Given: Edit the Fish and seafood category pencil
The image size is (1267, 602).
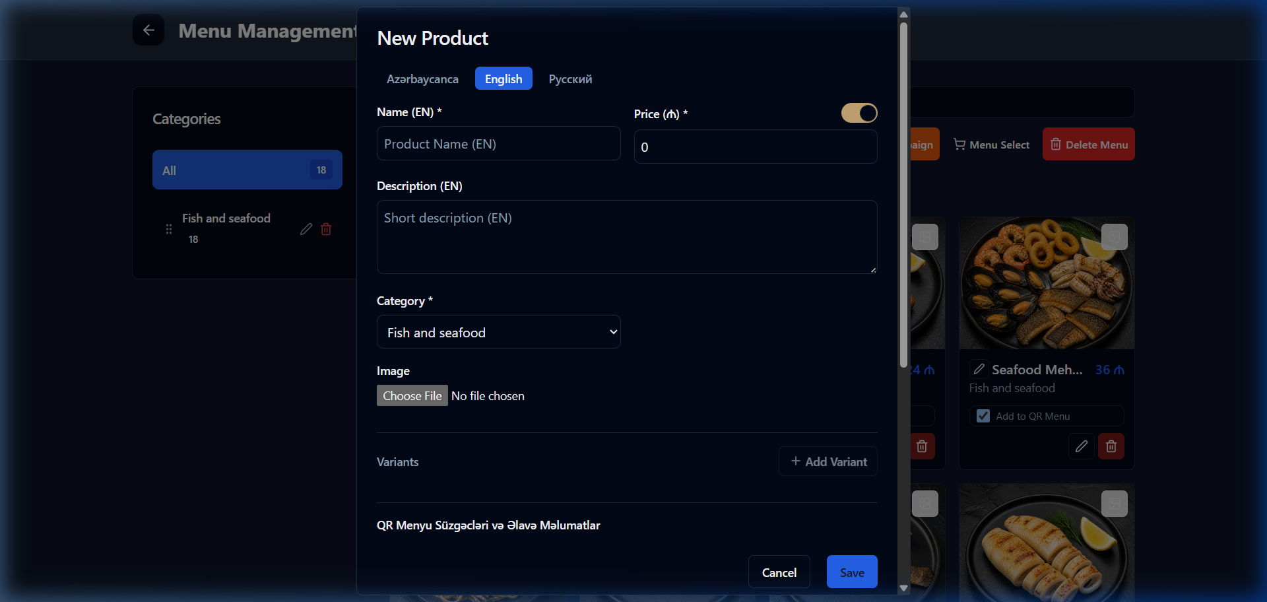Looking at the screenshot, I should 306,229.
